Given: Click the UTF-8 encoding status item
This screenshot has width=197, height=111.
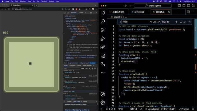Looking at the screenshot, I should pyautogui.click(x=134, y=109).
